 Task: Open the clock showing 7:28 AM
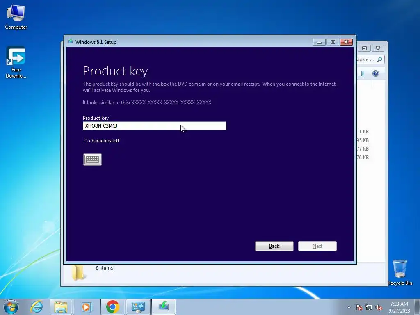coord(399,307)
